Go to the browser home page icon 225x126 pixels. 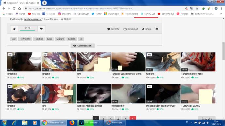pos(19,8)
